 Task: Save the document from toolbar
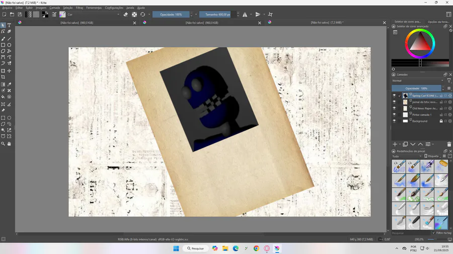pyautogui.click(x=20, y=15)
